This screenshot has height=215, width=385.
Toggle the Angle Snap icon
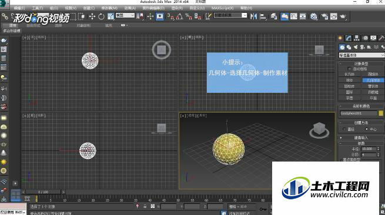pos(179,16)
